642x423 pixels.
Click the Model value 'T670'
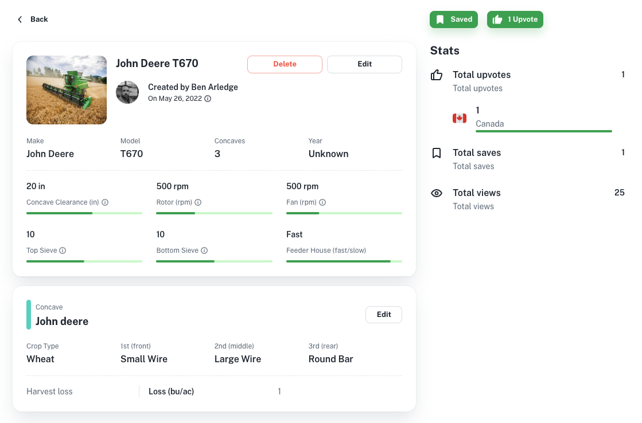(131, 154)
